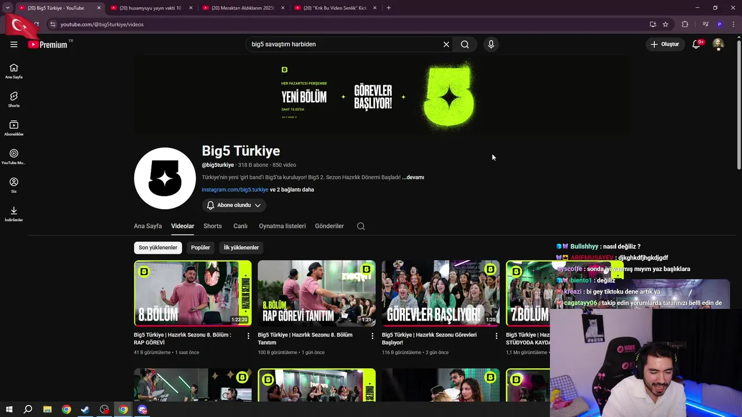This screenshot has width=742, height=417.
Task: Open a new browser tab
Action: [388, 8]
